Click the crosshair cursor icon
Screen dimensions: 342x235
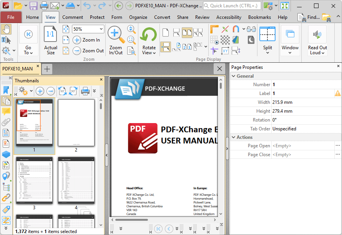point(214,51)
